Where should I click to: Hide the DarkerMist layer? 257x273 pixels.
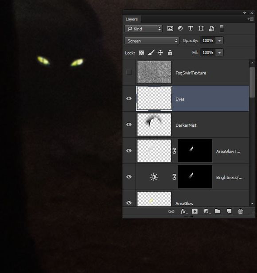pyautogui.click(x=129, y=125)
